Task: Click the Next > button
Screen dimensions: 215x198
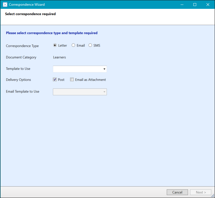Action: pos(201,192)
